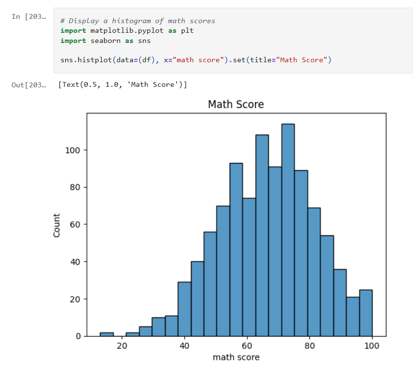The width and height of the screenshot is (413, 369).
Task: Click the x-axis tick label 100
Action: (372, 345)
